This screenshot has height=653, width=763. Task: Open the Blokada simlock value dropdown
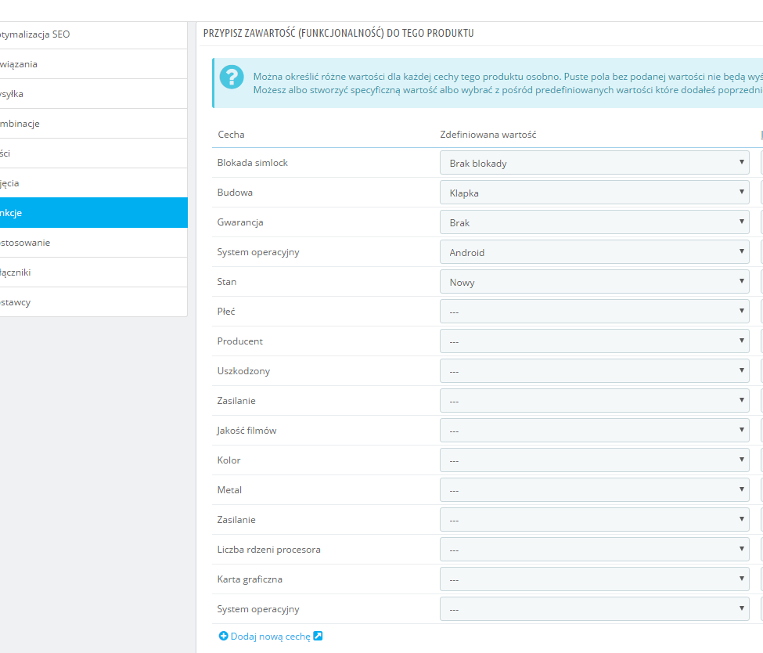[595, 163]
